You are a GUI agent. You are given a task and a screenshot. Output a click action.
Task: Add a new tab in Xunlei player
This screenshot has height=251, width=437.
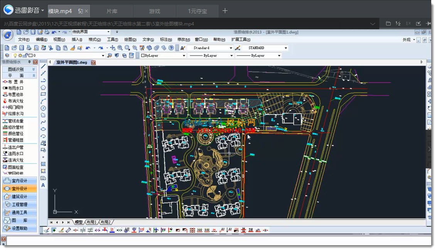click(x=225, y=11)
